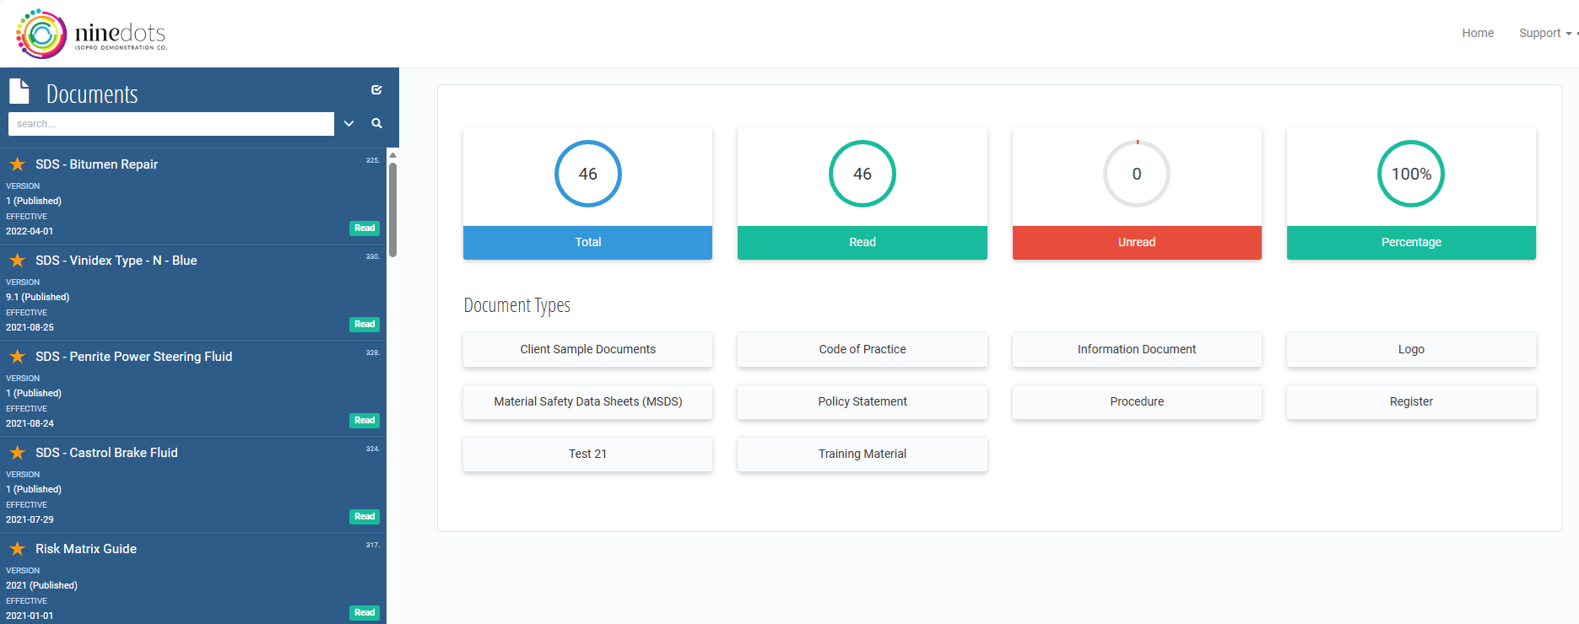
Task: Filter by Code of Practice type
Action: [862, 349]
